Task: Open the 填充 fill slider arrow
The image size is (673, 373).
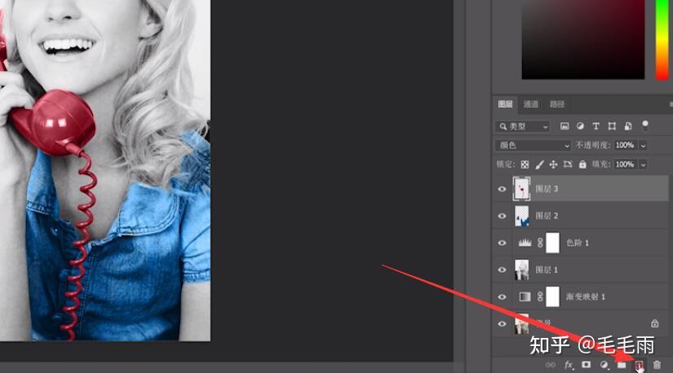Action: 643,164
